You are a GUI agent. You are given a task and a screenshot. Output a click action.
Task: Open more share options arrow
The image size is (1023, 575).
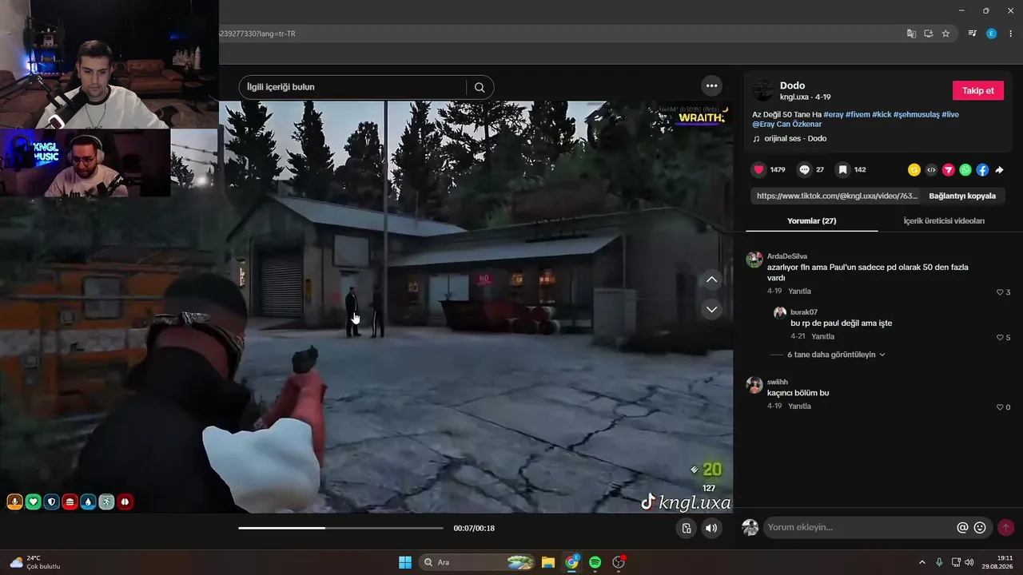coord(999,170)
